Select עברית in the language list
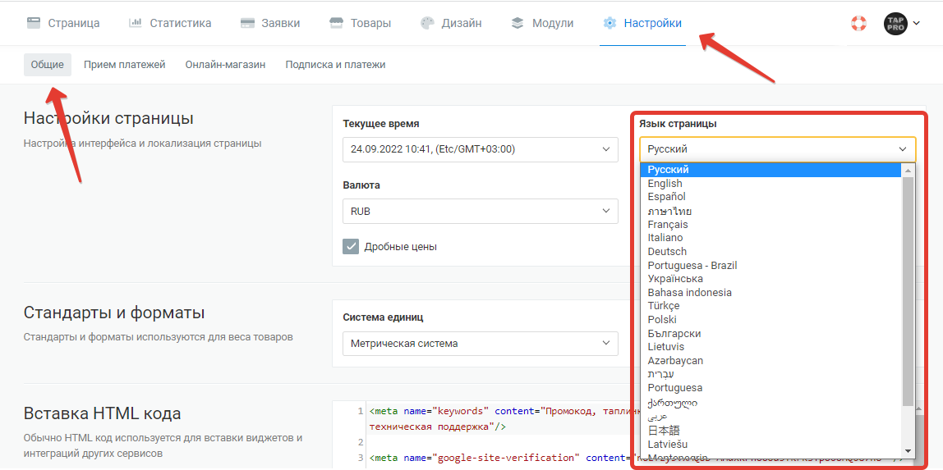943x470 pixels. tap(771, 375)
